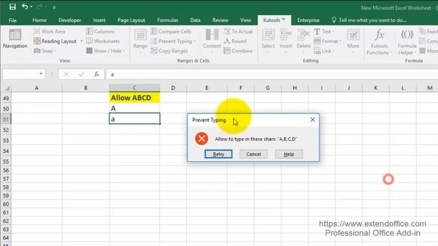Click the Insert tool icon in Editing
This screenshot has width=438, height=246.
[286, 35]
